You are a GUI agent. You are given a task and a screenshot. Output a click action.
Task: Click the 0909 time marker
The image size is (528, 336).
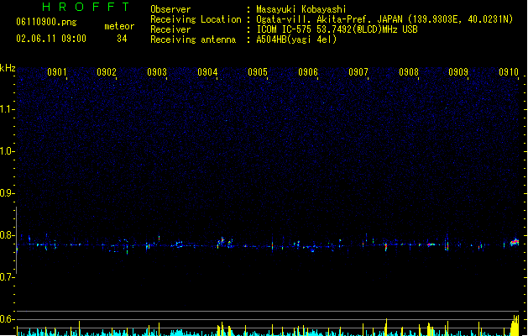coord(458,72)
